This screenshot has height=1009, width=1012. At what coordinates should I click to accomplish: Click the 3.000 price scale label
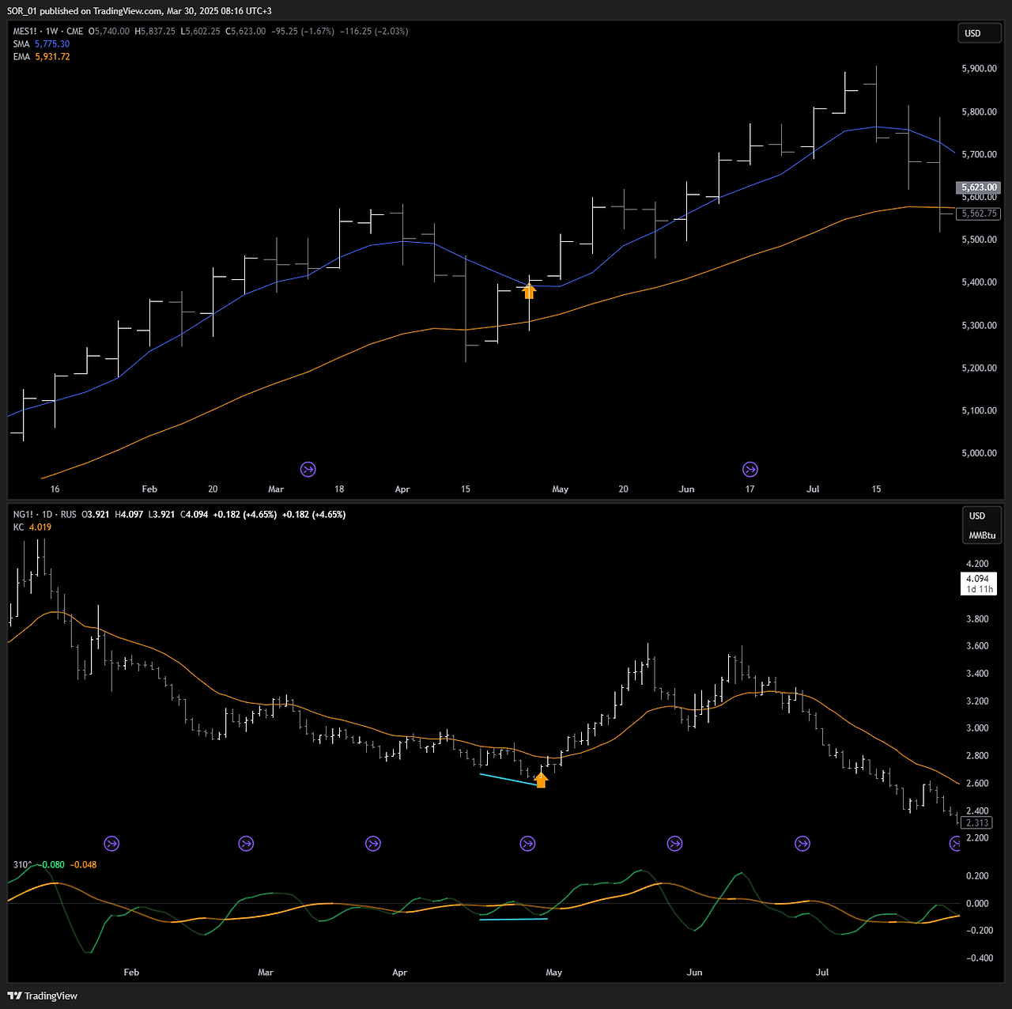[x=977, y=728]
